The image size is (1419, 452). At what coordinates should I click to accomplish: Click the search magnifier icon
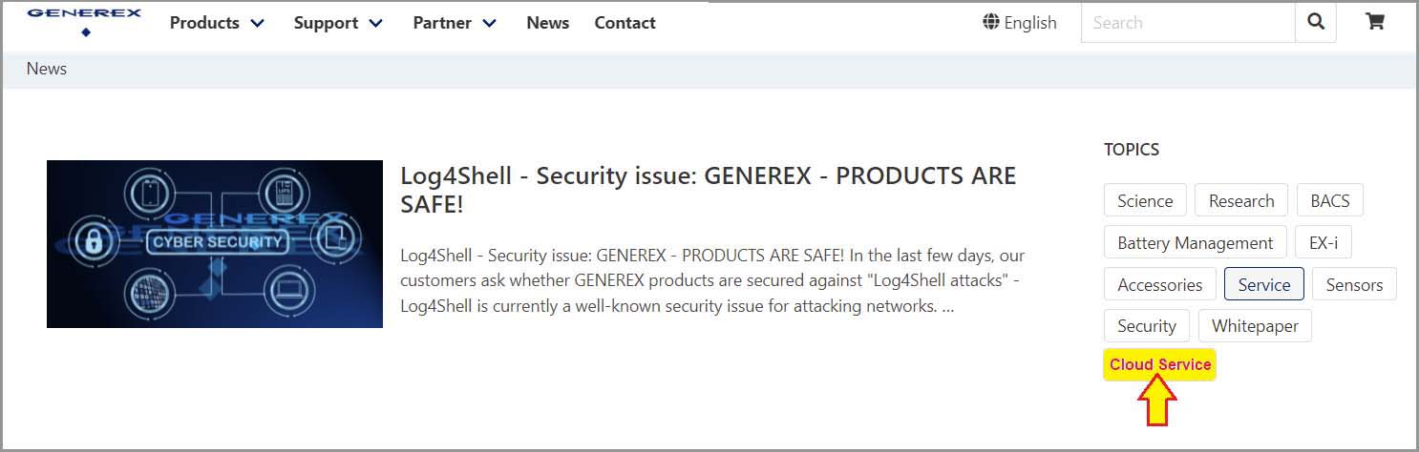point(1316,22)
